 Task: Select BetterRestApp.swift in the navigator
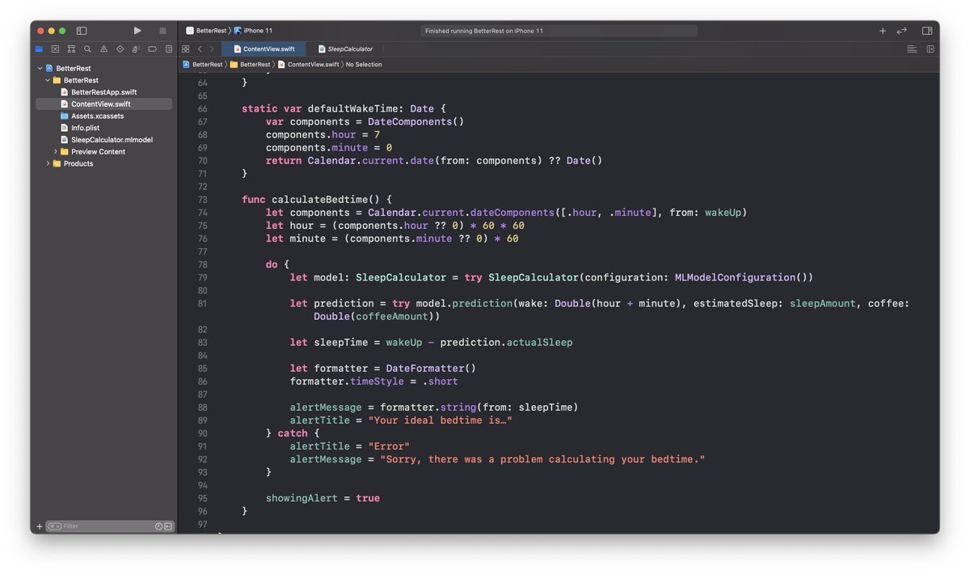(x=103, y=92)
